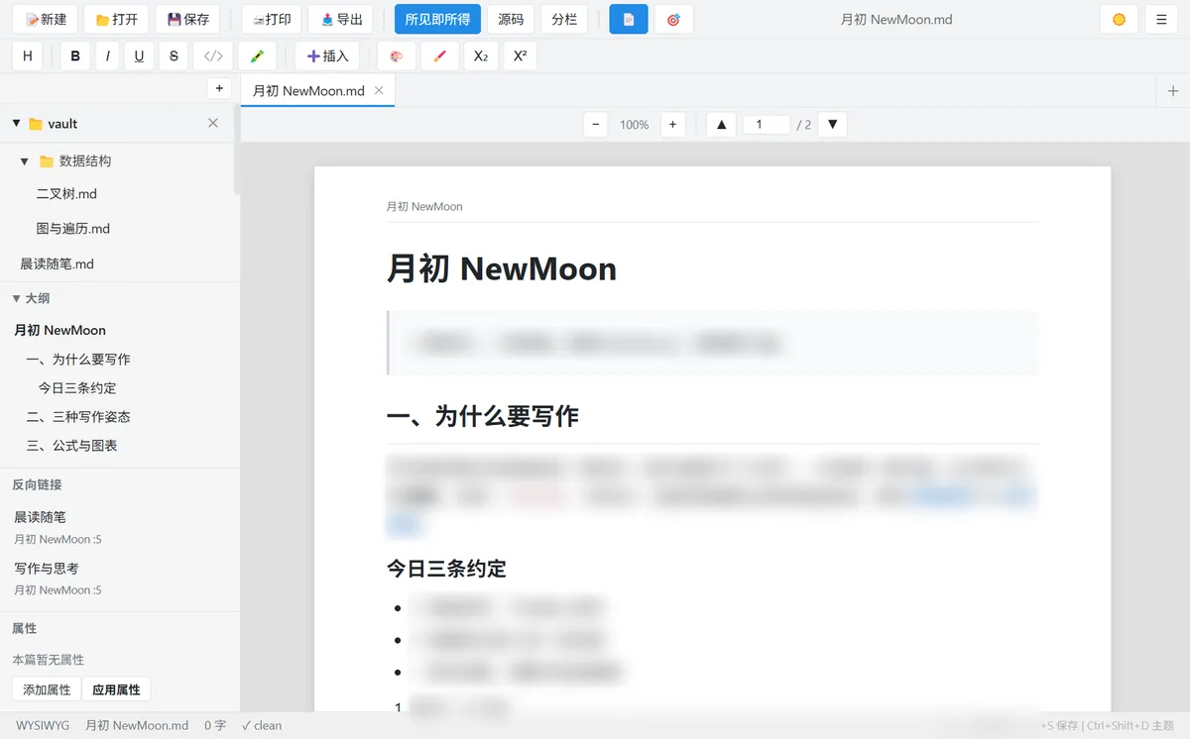The width and height of the screenshot is (1190, 739).
Task: Open backlink 晨读随笔
Action: pyautogui.click(x=40, y=516)
